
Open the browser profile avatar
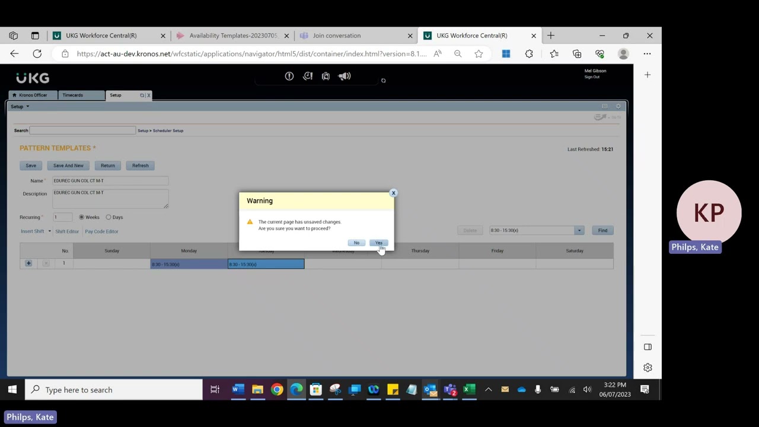(x=623, y=54)
